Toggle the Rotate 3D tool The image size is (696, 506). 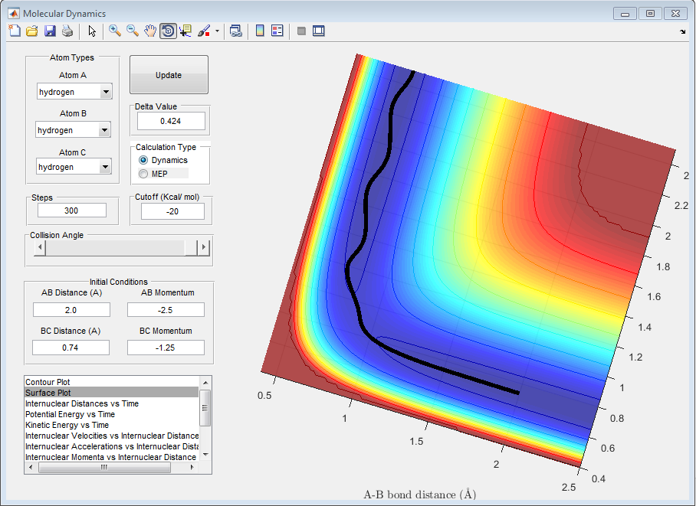click(x=168, y=31)
